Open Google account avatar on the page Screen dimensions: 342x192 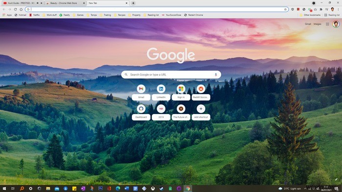tap(336, 24)
